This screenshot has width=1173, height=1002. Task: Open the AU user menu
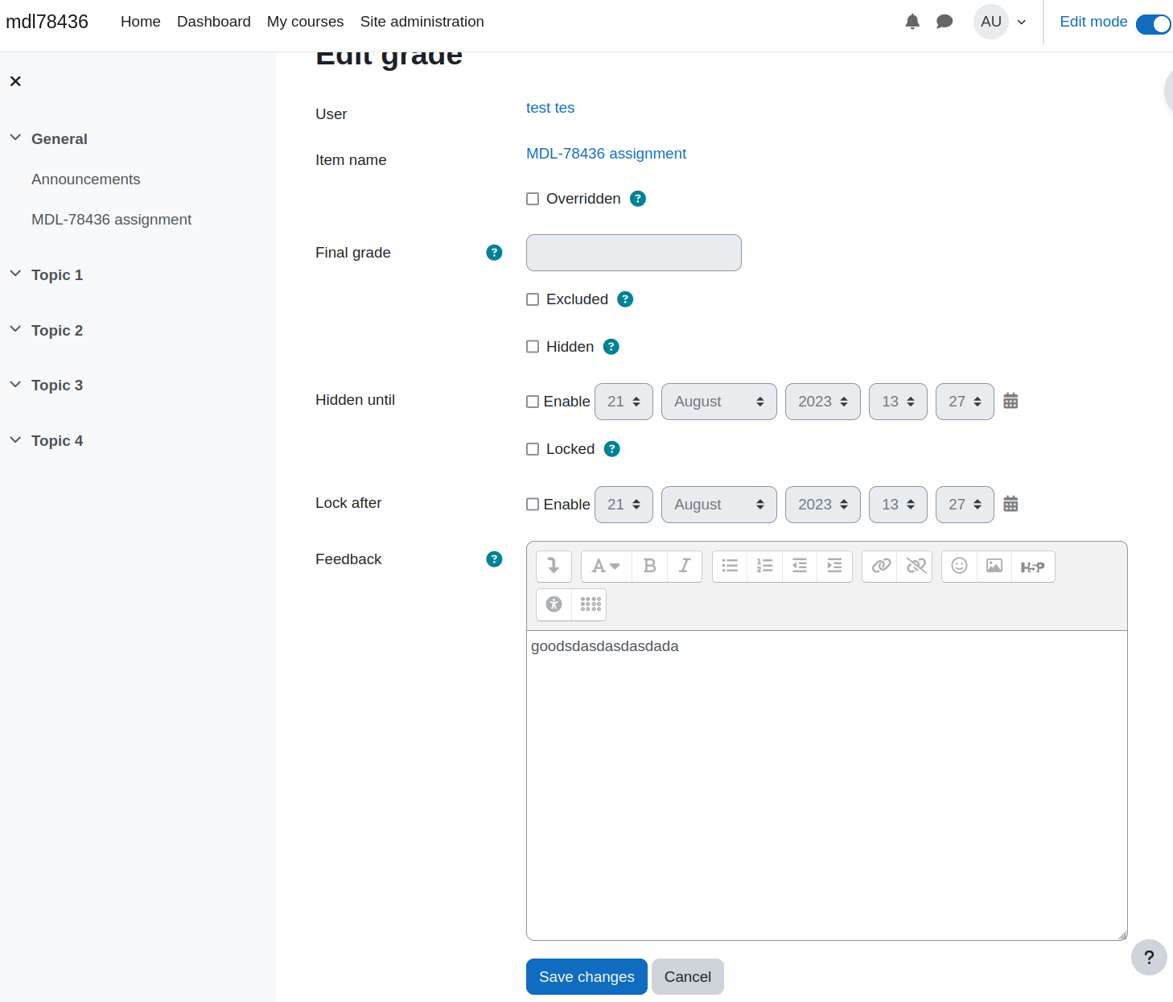click(1001, 22)
